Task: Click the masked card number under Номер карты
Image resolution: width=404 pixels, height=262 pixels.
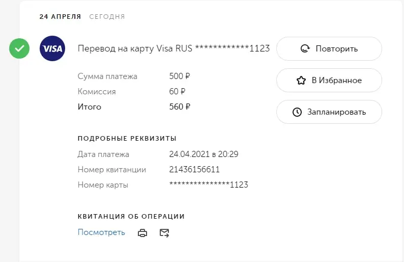Action: click(x=209, y=185)
